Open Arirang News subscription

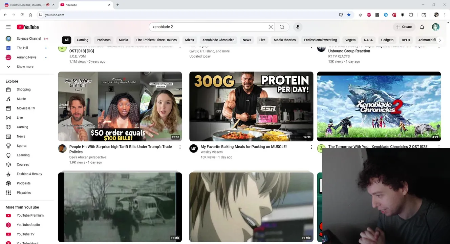pyautogui.click(x=27, y=57)
